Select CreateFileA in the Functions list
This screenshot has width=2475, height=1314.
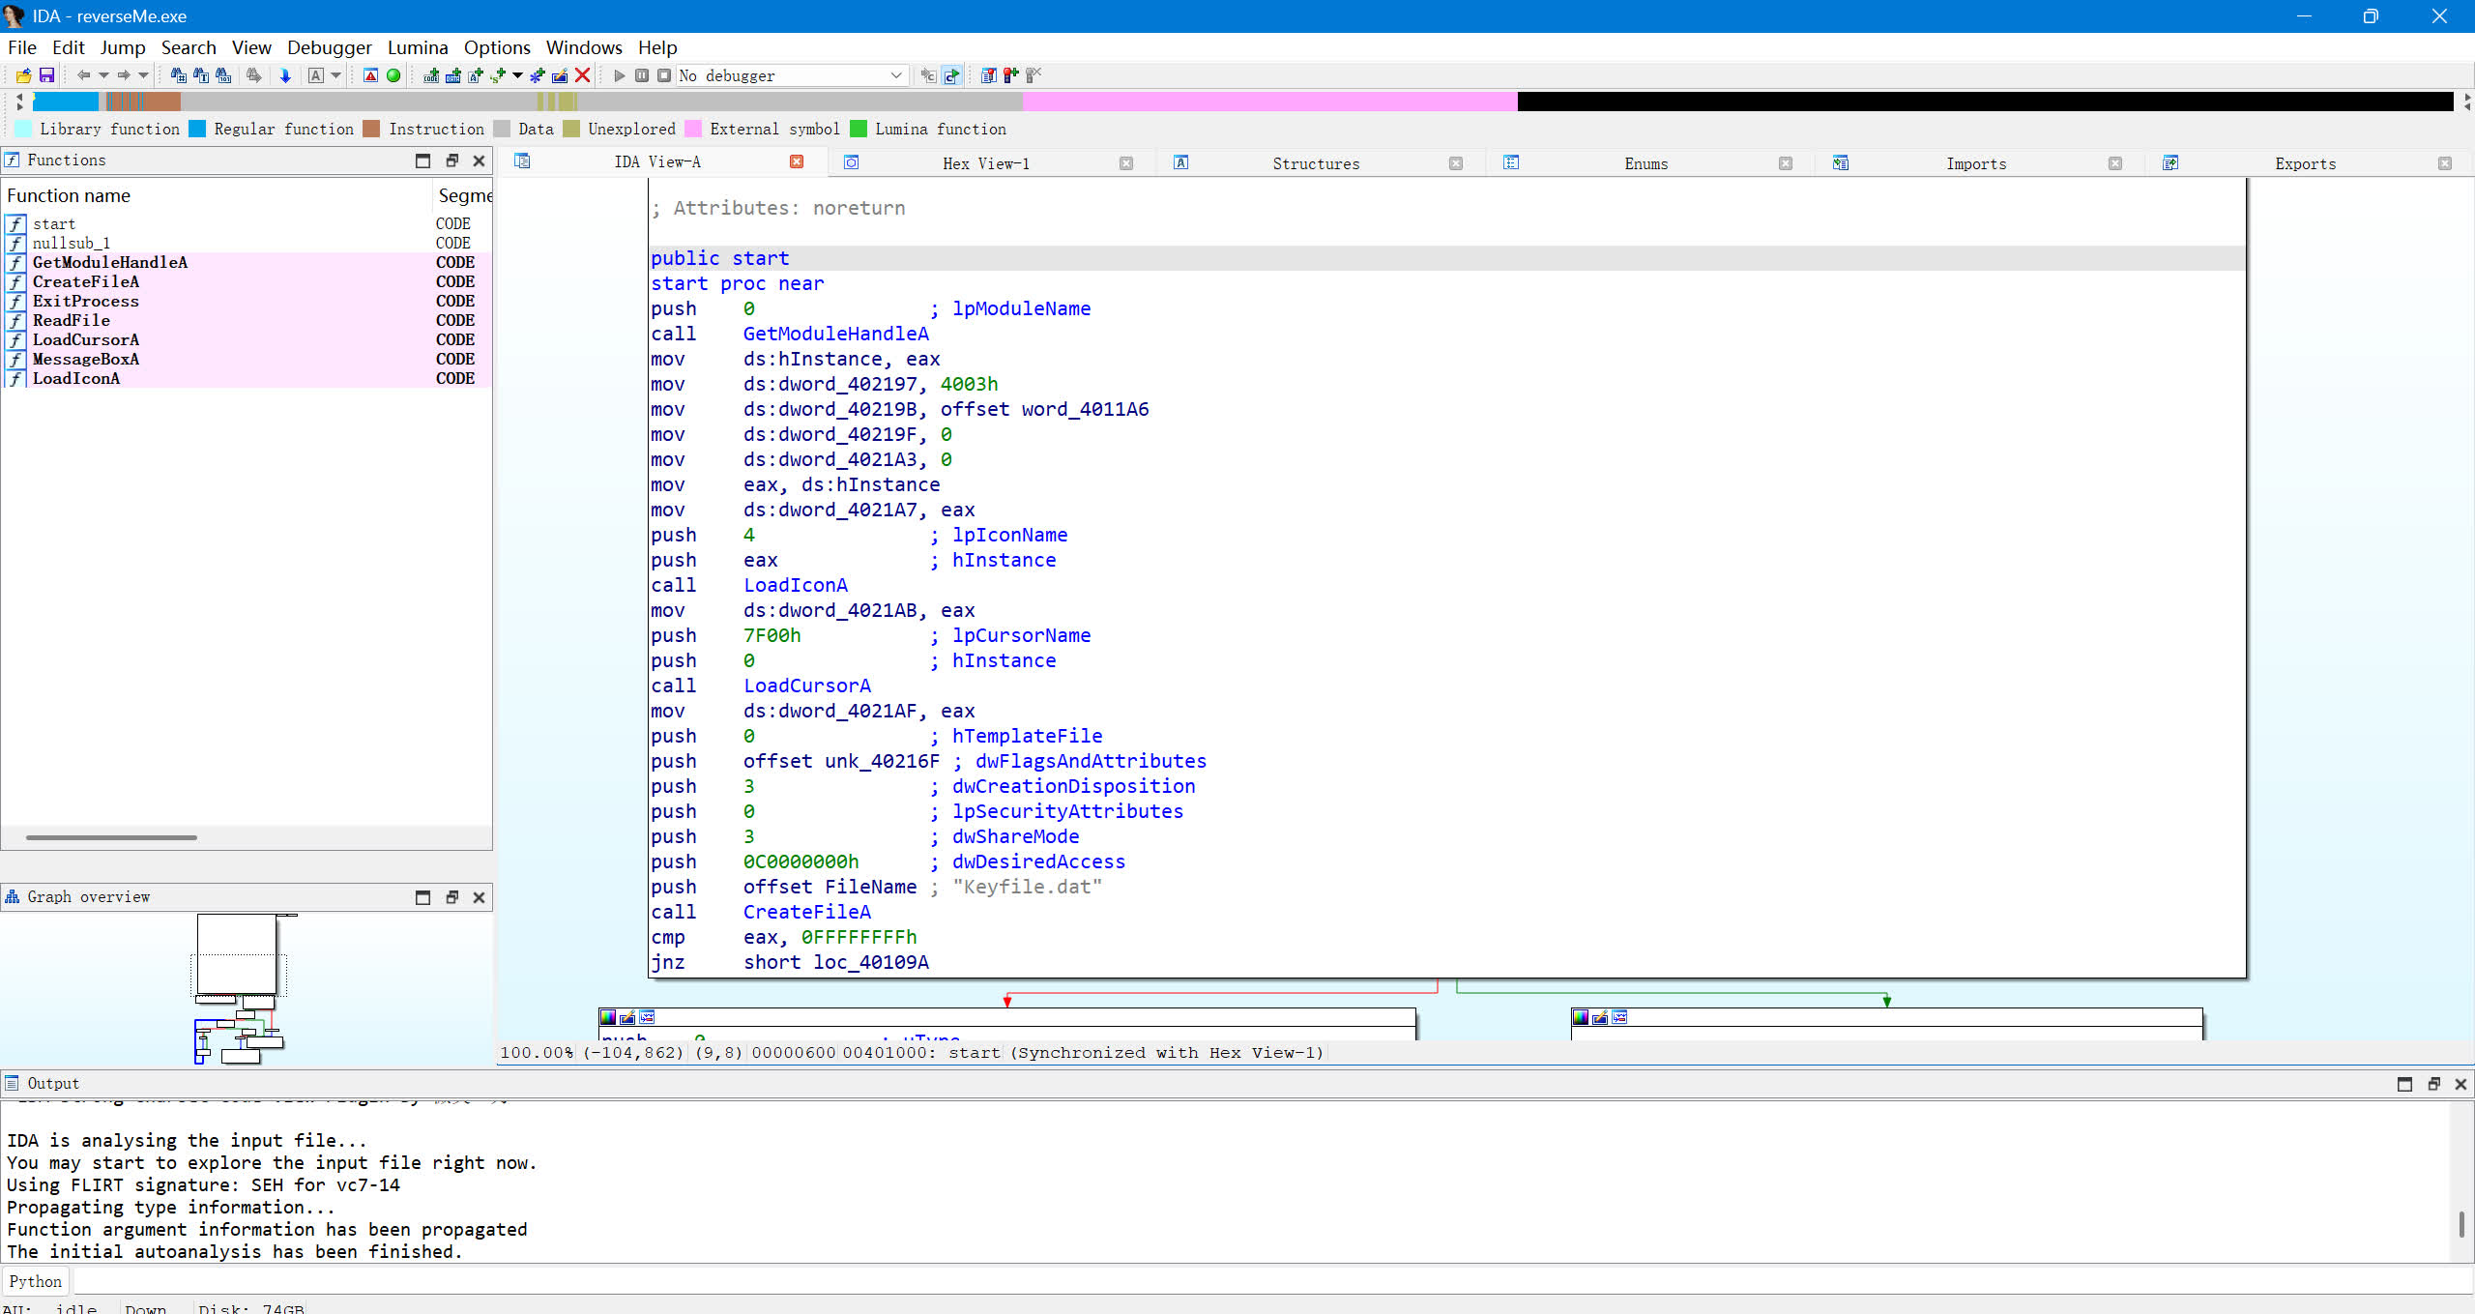point(247,281)
